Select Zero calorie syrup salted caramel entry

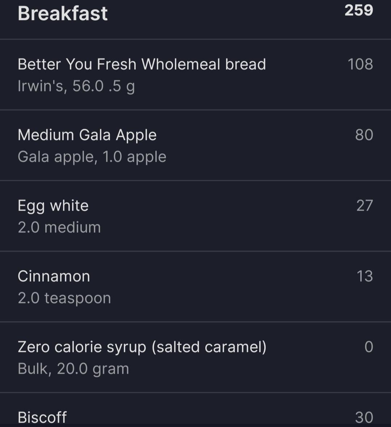pos(195,357)
